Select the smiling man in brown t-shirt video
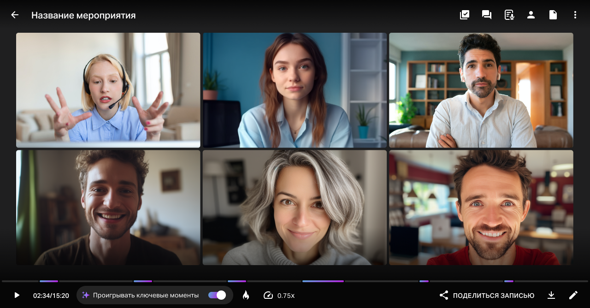This screenshot has height=308, width=590. click(x=108, y=207)
